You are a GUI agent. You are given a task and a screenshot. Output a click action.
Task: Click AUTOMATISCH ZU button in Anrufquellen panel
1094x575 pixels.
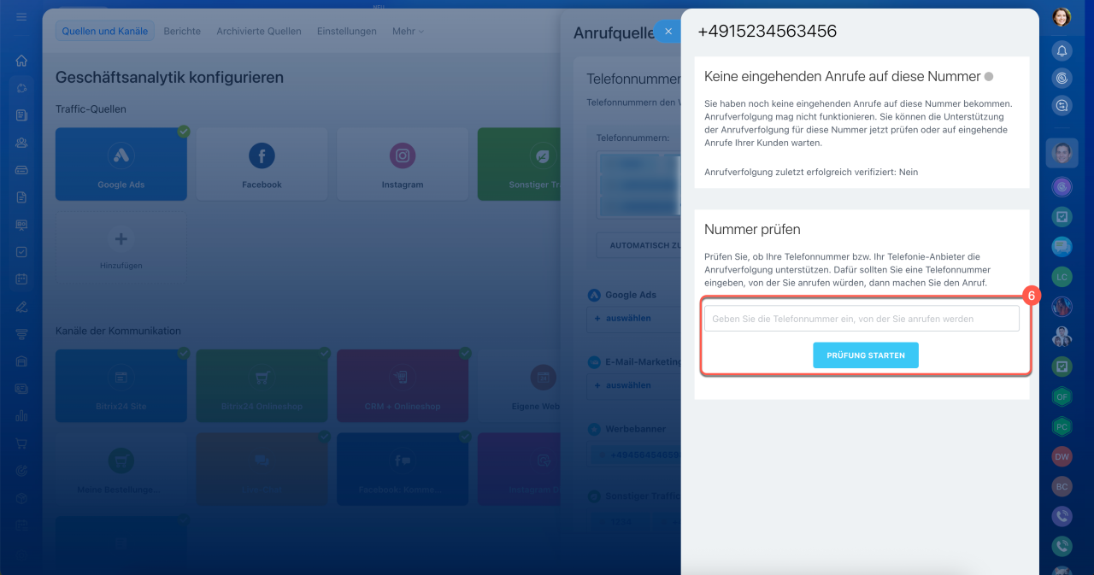[x=639, y=245]
